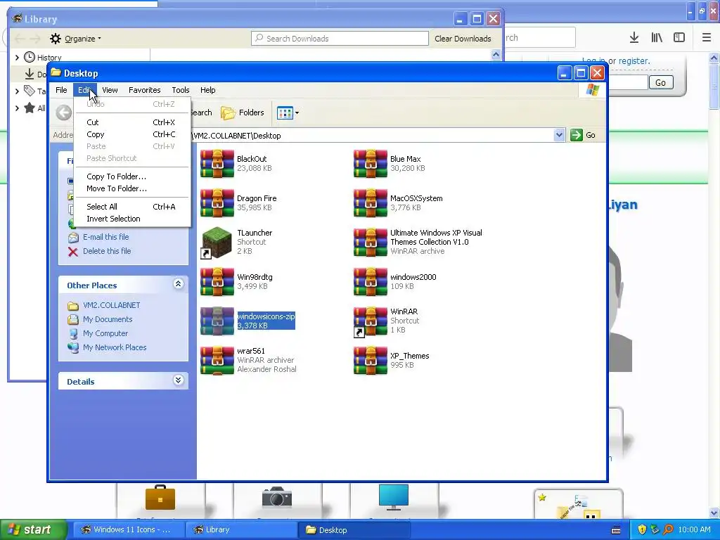Choose Copy To Folder from Edit menu
This screenshot has width=720, height=540.
pos(131,176)
